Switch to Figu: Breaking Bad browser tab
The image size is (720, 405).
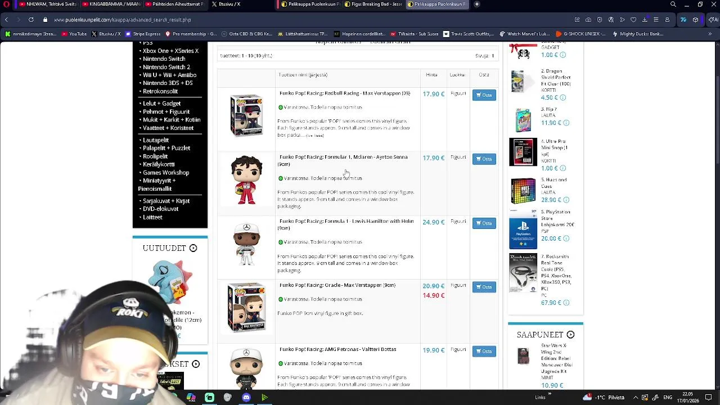coord(373,4)
